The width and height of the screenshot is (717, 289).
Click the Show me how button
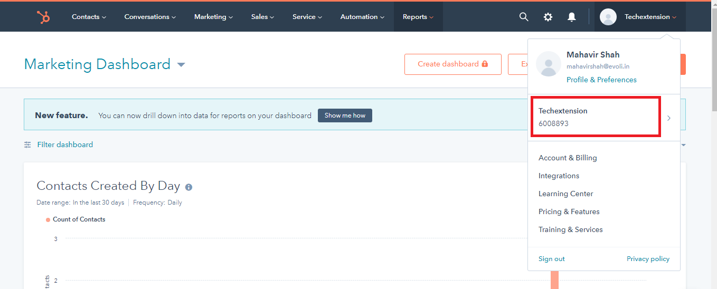pyautogui.click(x=345, y=115)
